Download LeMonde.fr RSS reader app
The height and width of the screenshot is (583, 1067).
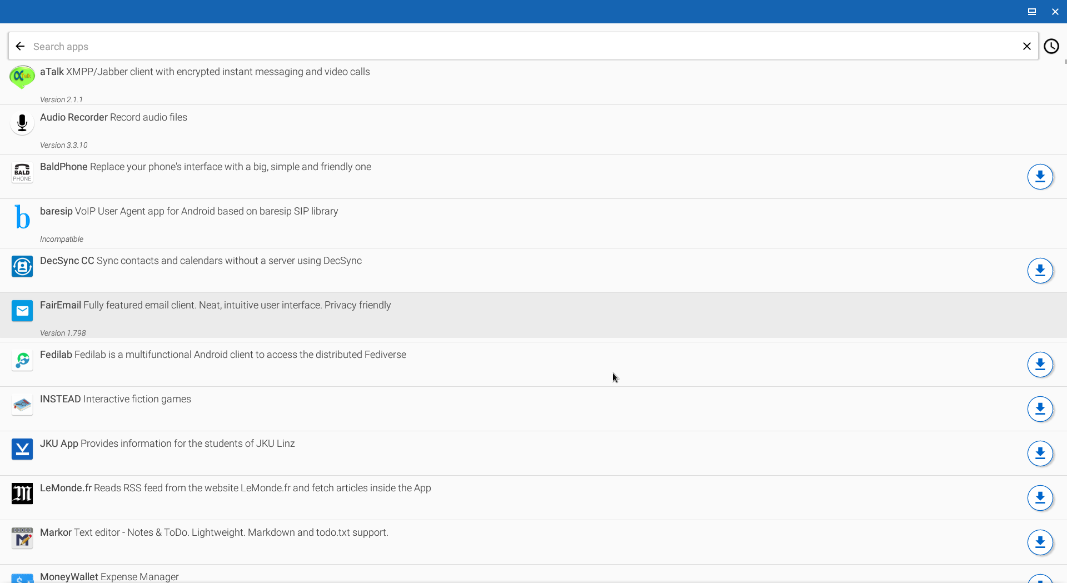1040,498
